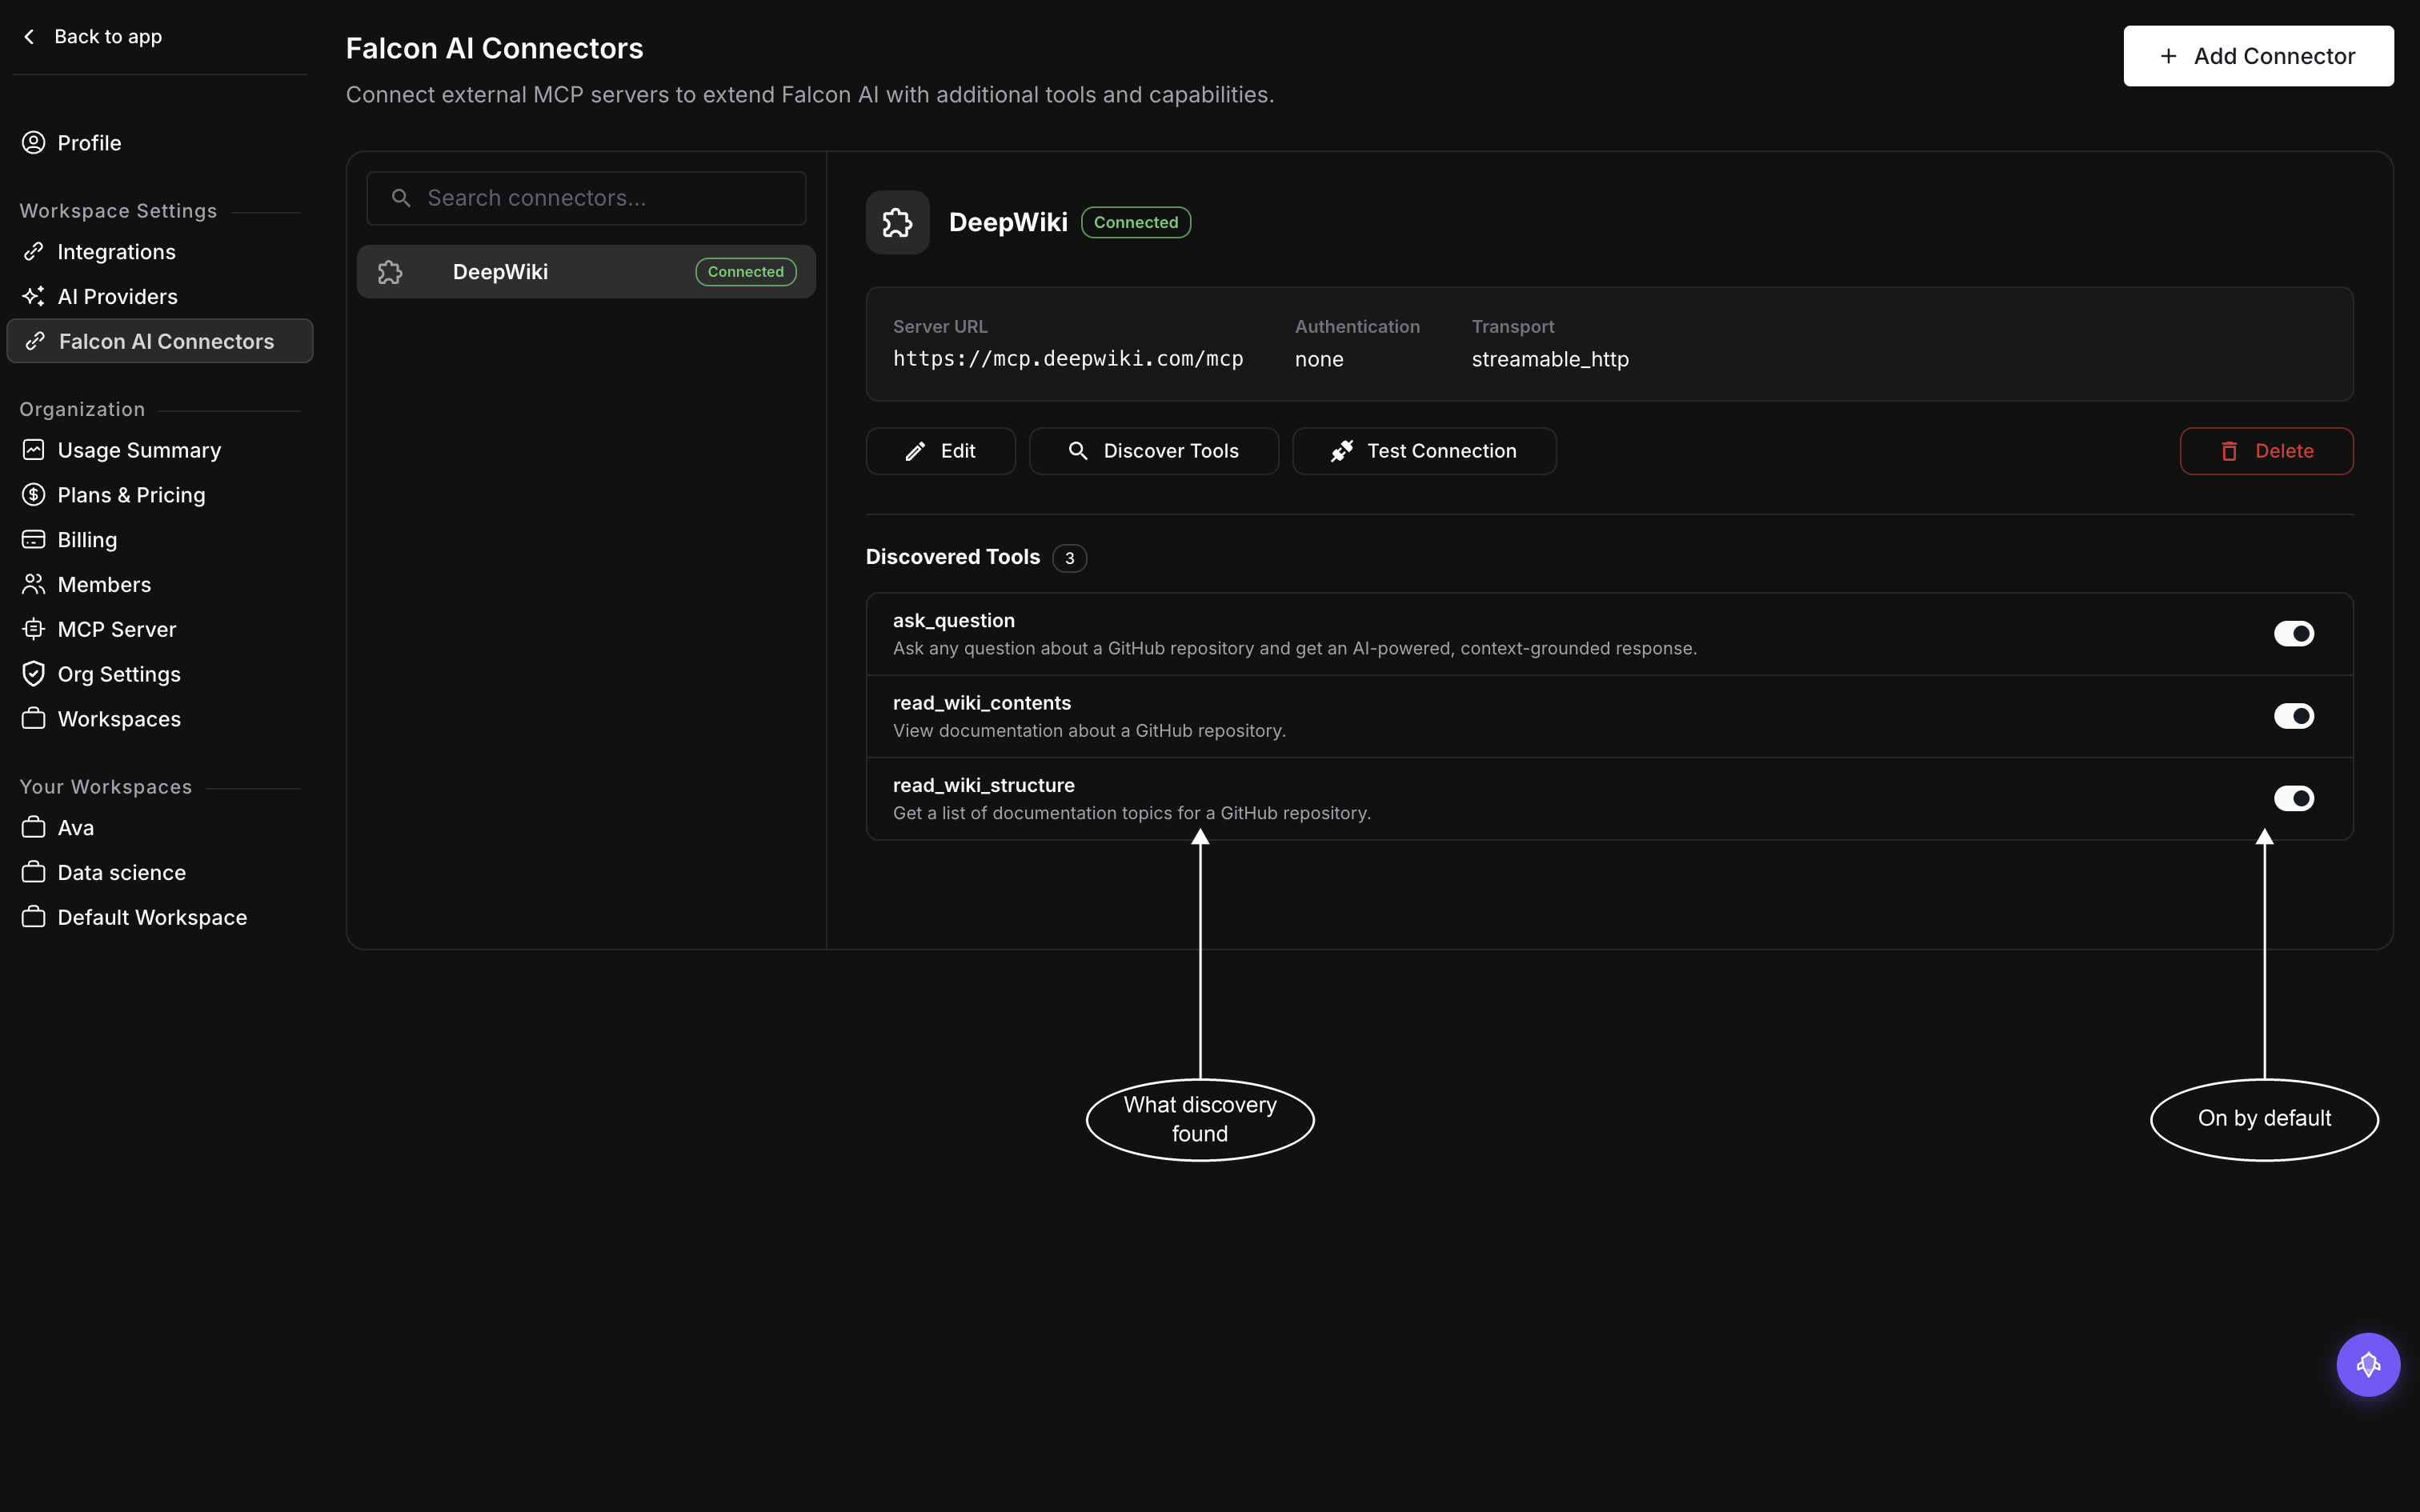The width and height of the screenshot is (2420, 1512).
Task: Click the Usage Summary chart icon
Action: (33, 450)
